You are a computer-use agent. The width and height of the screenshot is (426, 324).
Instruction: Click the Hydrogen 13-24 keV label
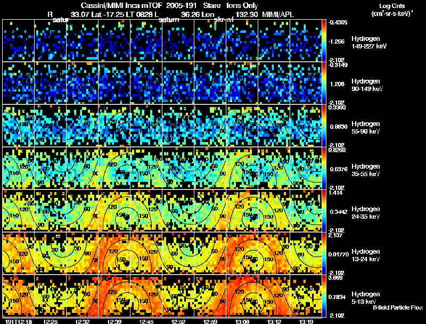click(365, 255)
